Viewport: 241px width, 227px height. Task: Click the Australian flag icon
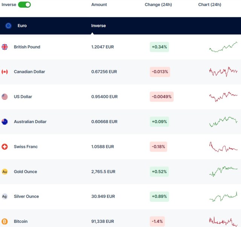tap(5, 122)
